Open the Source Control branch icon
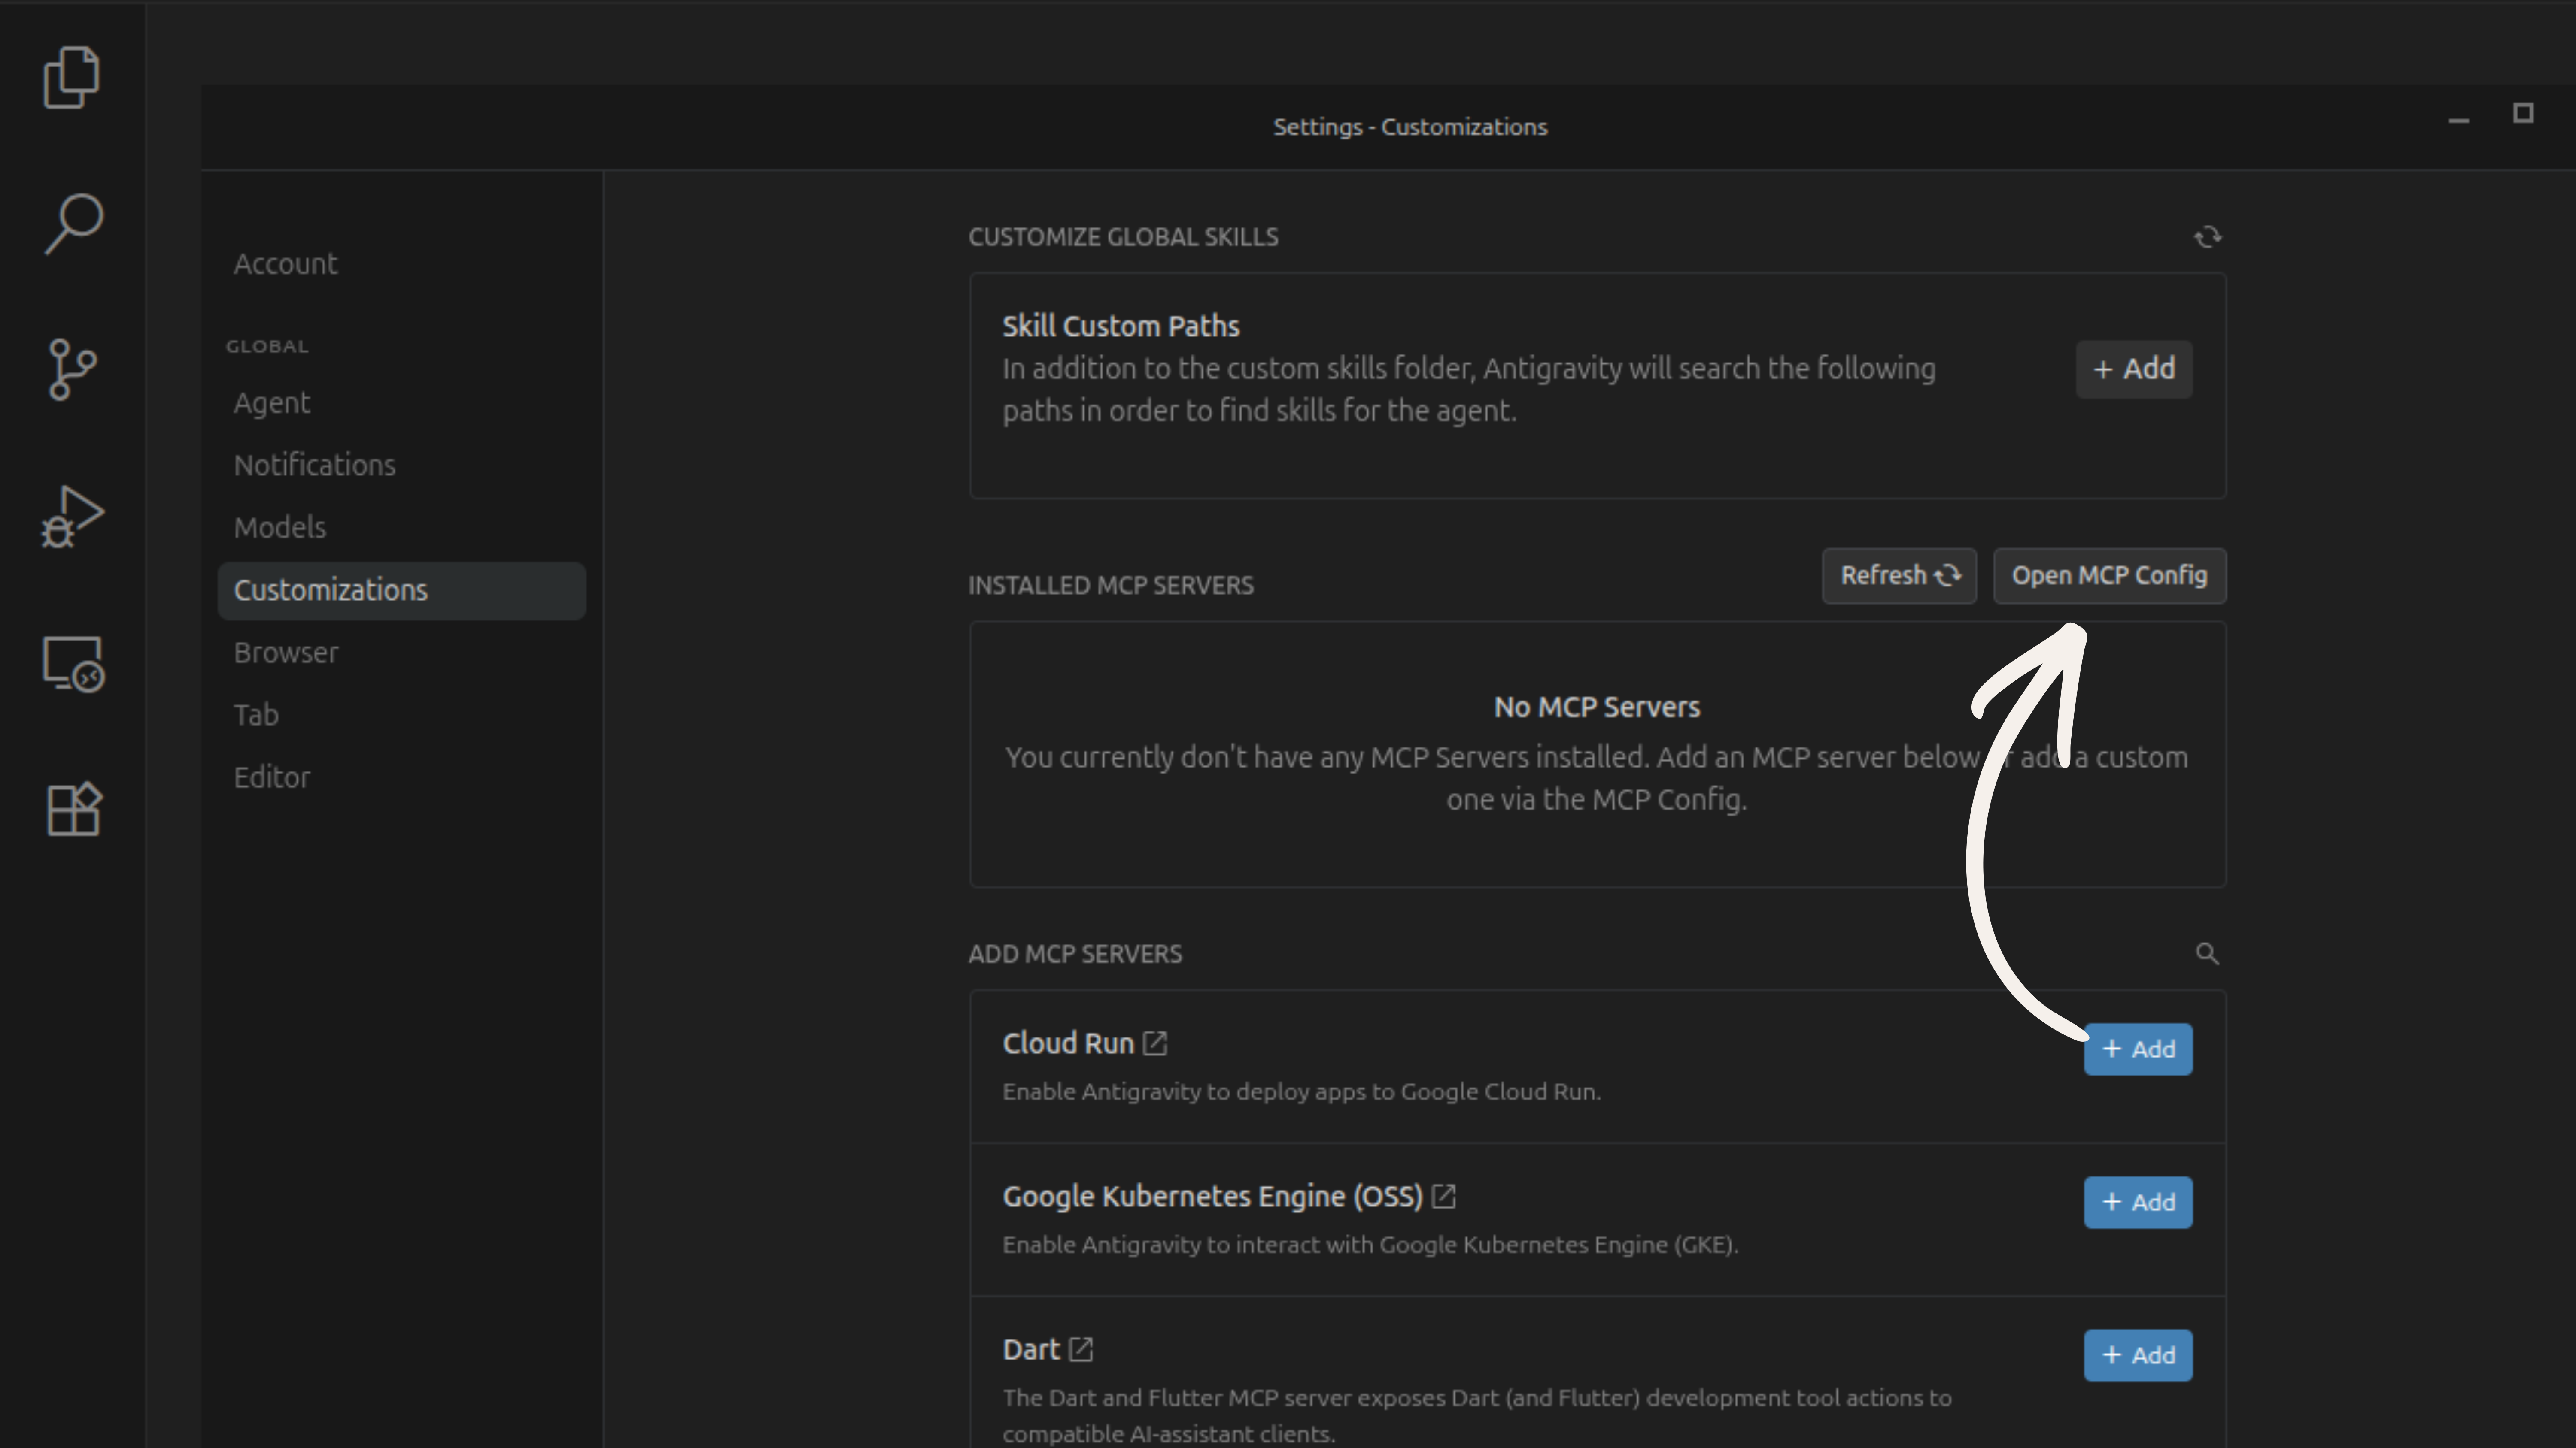The height and width of the screenshot is (1448, 2576). point(72,370)
